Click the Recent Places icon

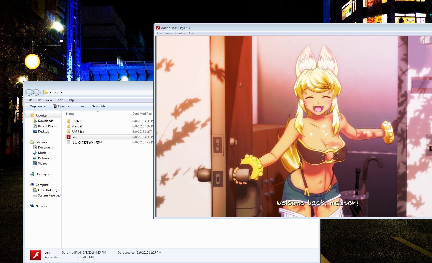click(35, 126)
